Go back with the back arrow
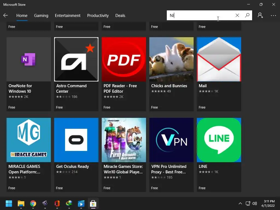Image resolution: width=280 pixels, height=210 pixels. (x=5, y=15)
